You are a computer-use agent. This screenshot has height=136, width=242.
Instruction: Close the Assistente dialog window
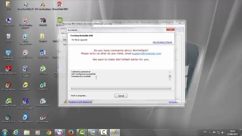[x=171, y=29]
